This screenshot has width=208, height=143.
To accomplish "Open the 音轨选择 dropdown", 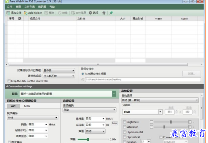I will (x=160, y=100).
